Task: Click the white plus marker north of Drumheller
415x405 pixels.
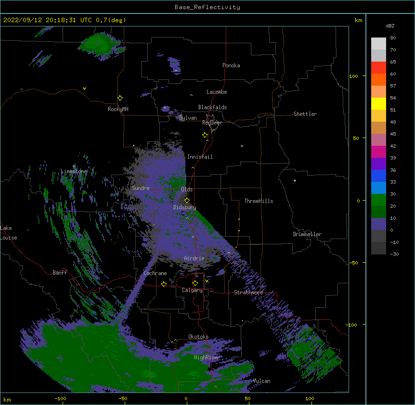Action: 295,180
